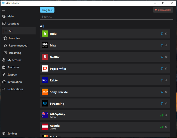This screenshot has height=138, width=177.
Task: Toggle Rai.tv favorite star
Action: click(166, 80)
